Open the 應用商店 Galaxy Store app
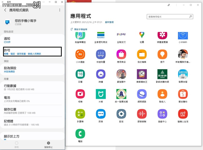 click(x=121, y=54)
